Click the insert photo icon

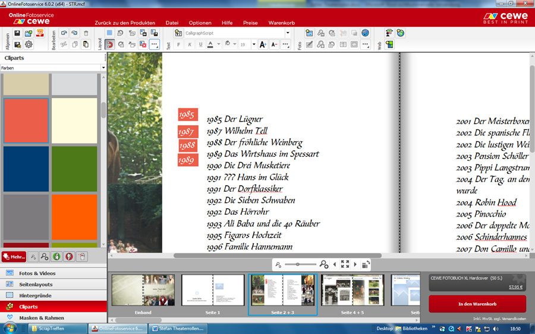[x=309, y=33]
